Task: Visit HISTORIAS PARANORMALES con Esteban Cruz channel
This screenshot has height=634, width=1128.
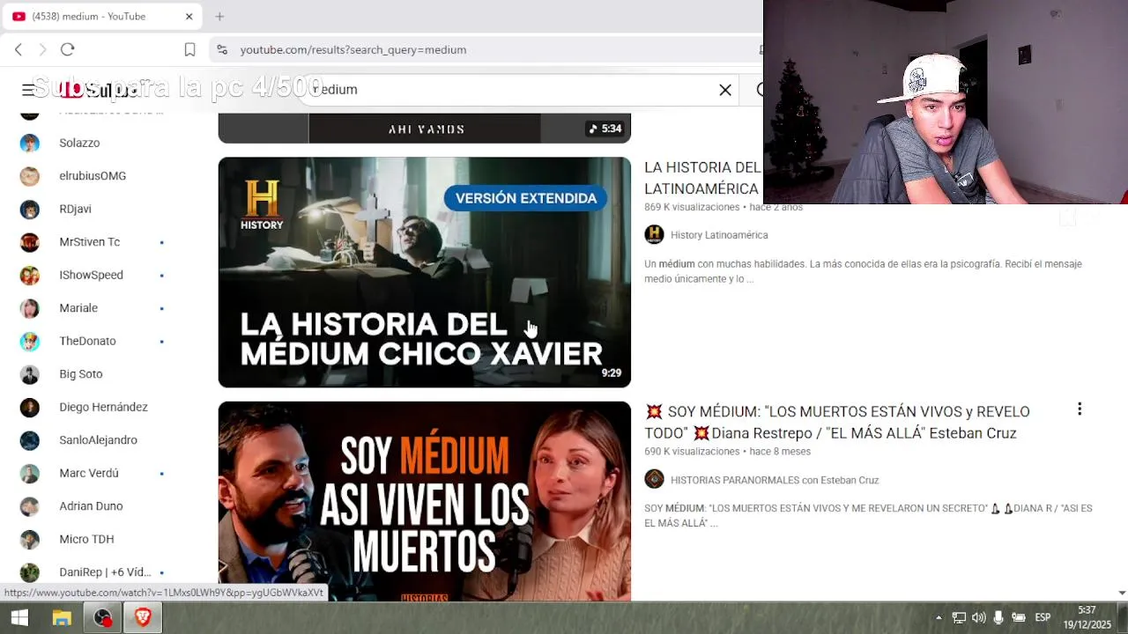Action: click(775, 480)
